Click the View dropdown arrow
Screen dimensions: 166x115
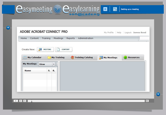(x=54, y=64)
